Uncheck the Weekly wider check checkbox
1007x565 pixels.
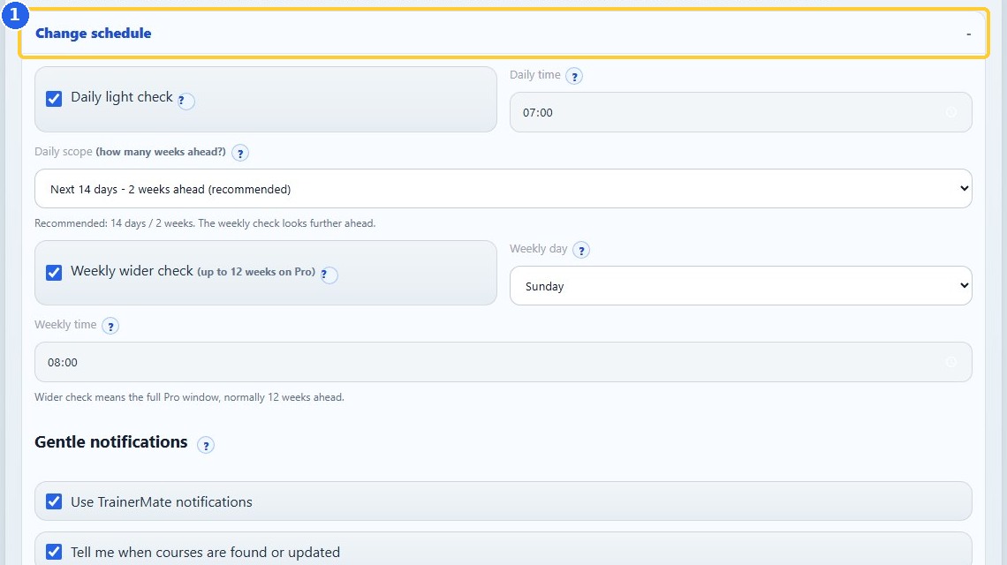[54, 272]
